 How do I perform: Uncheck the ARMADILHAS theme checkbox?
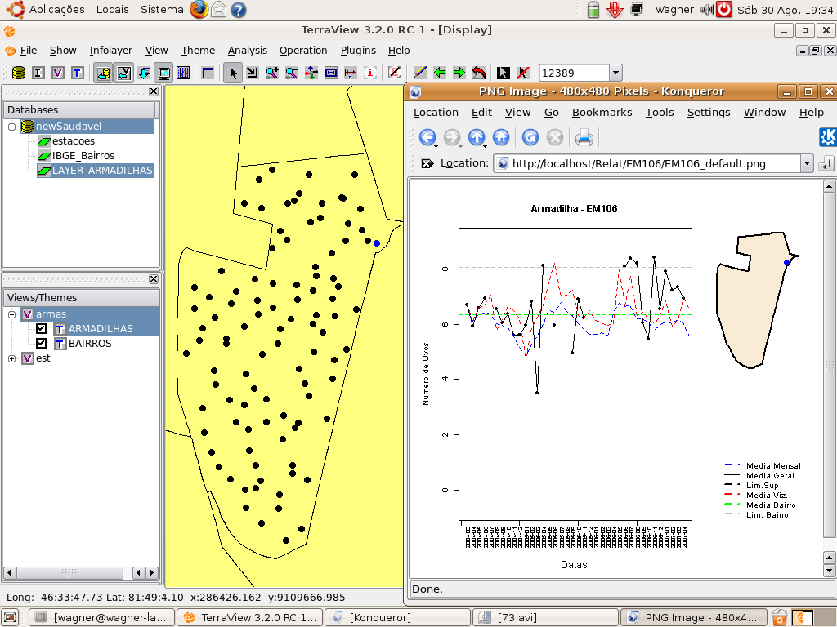click(x=42, y=329)
